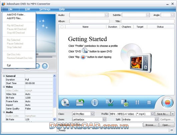Choose Add IFO Files menu entry
This screenshot has height=135, width=177.
(x=14, y=18)
